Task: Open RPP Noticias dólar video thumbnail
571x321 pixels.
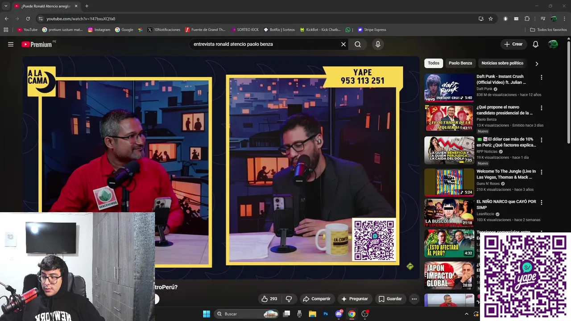Action: point(449,150)
